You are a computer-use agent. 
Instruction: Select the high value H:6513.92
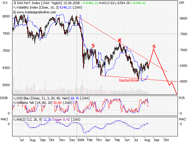tap(107, 3)
